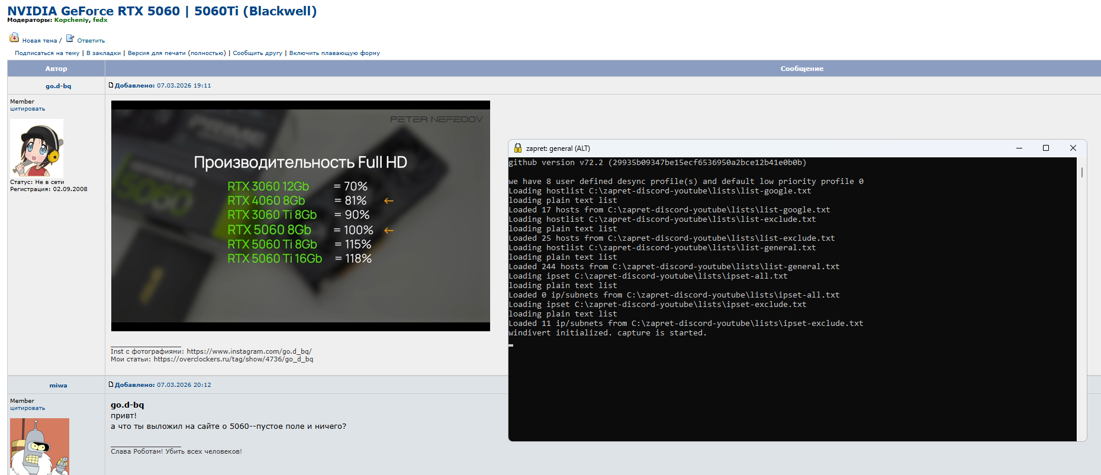The width and height of the screenshot is (1101, 475).
Task: Open moderator Kopcheniy's profile
Action: pos(71,20)
